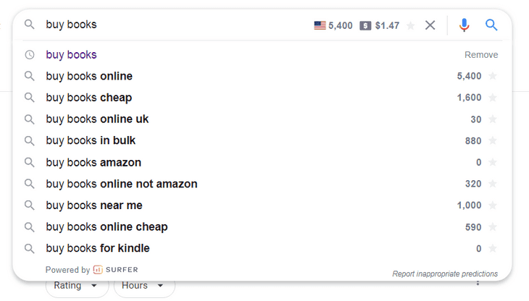This screenshot has width=529, height=301.
Task: Click the blue search magnifier icon
Action: point(491,25)
